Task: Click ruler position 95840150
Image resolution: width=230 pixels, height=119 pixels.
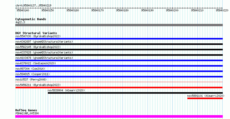Action: [x=48, y=10]
